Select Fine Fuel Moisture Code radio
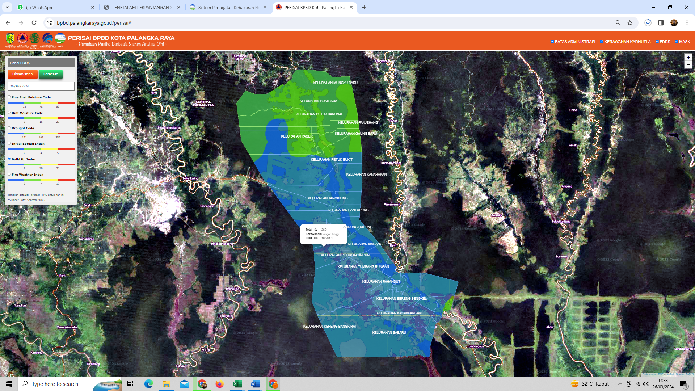Viewport: 695px width, 391px height. [9, 97]
